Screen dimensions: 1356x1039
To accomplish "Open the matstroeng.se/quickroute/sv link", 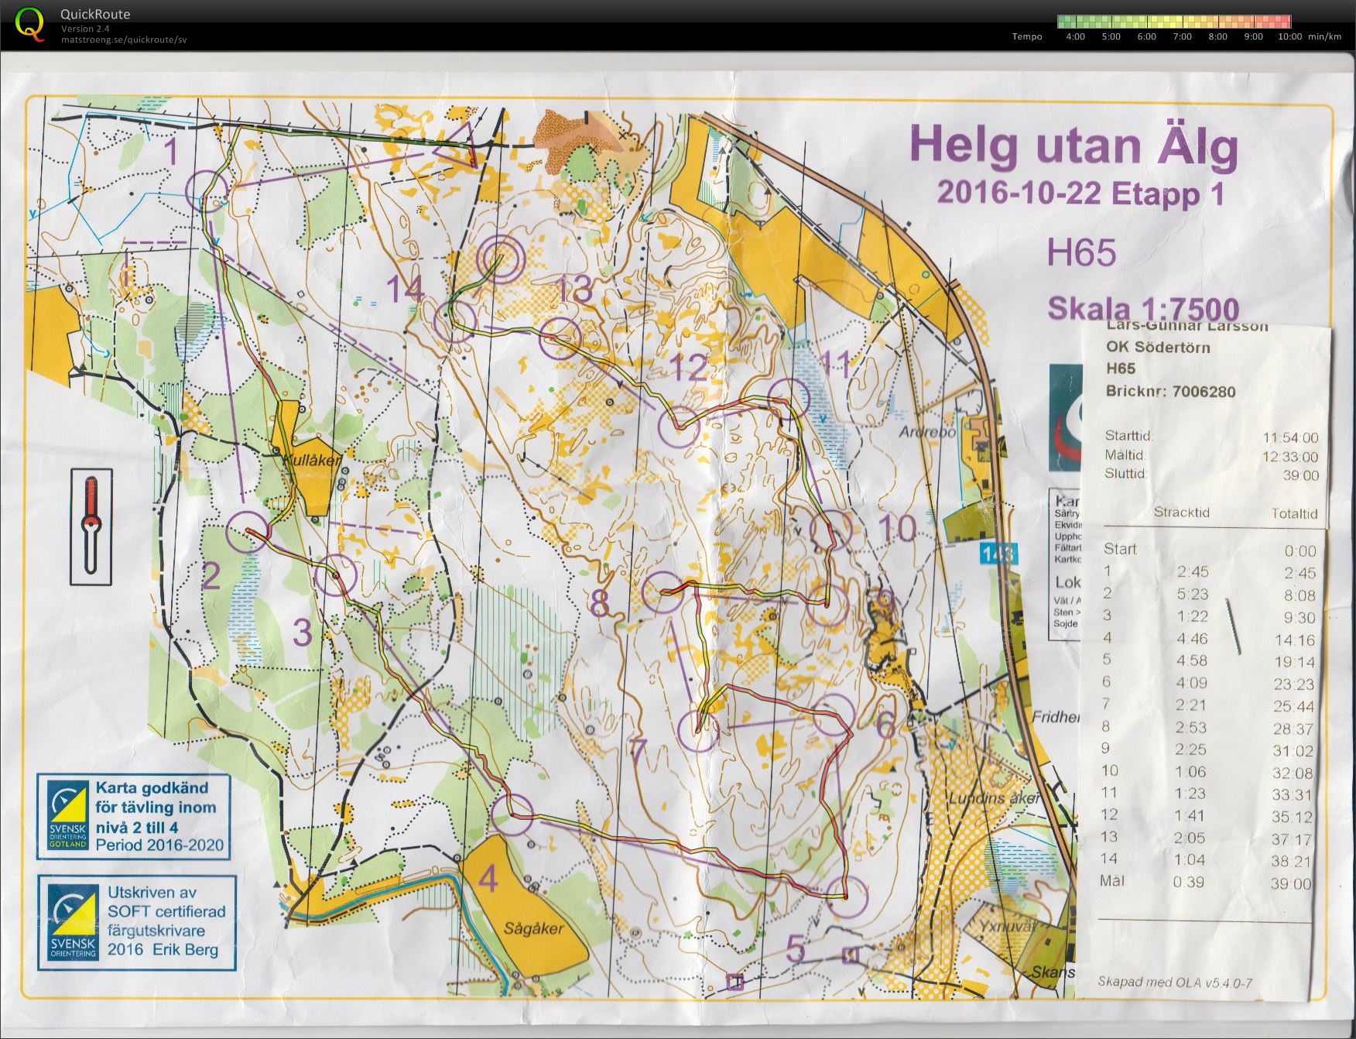I will click(x=124, y=39).
